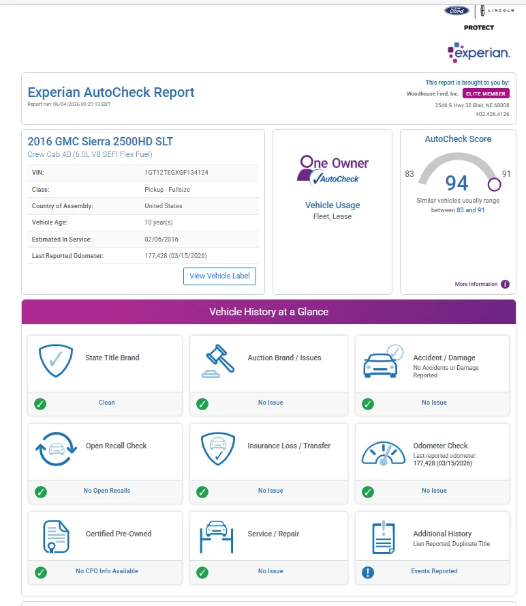Click the AutoCheck score value 94

tap(457, 183)
